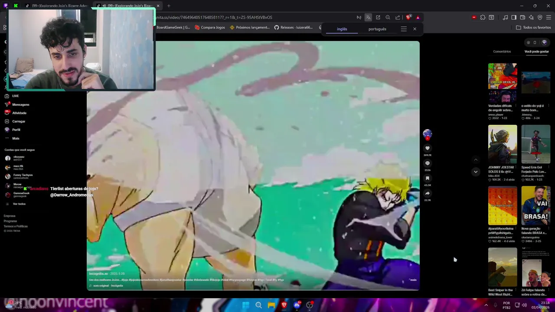Screen dimensions: 555x312
Task: Like the video with the heart icon
Action: coord(427,148)
